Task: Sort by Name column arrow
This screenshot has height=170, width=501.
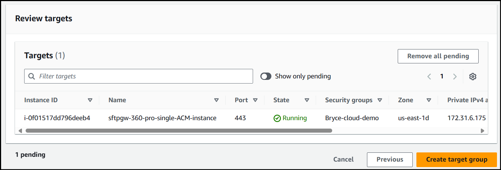Action: pos(216,100)
